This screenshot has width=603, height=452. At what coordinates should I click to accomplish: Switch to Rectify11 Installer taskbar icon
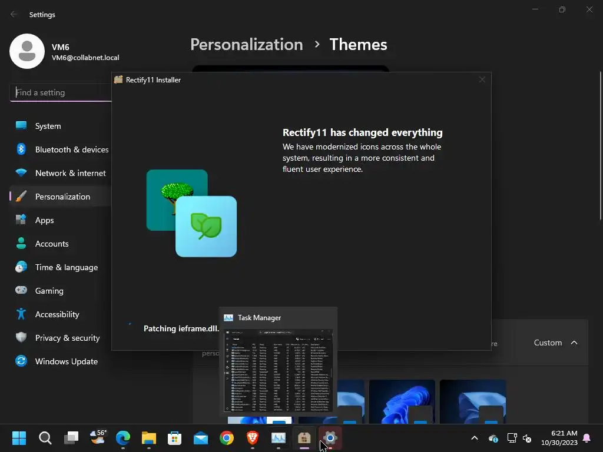pyautogui.click(x=304, y=438)
